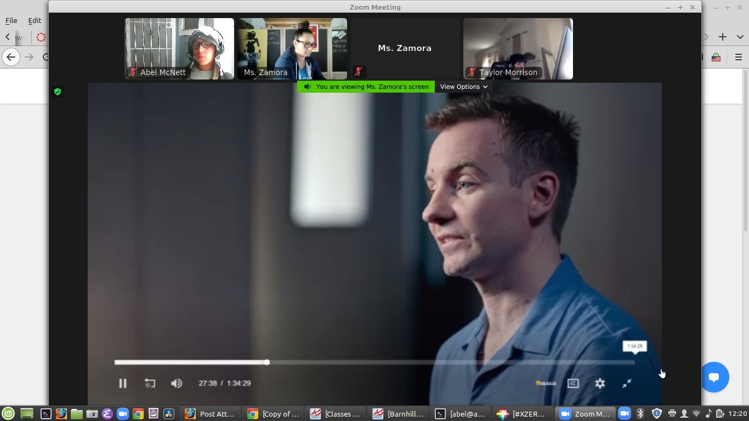The height and width of the screenshot is (421, 749).
Task: Open the File menu in Firefox
Action: coord(12,20)
